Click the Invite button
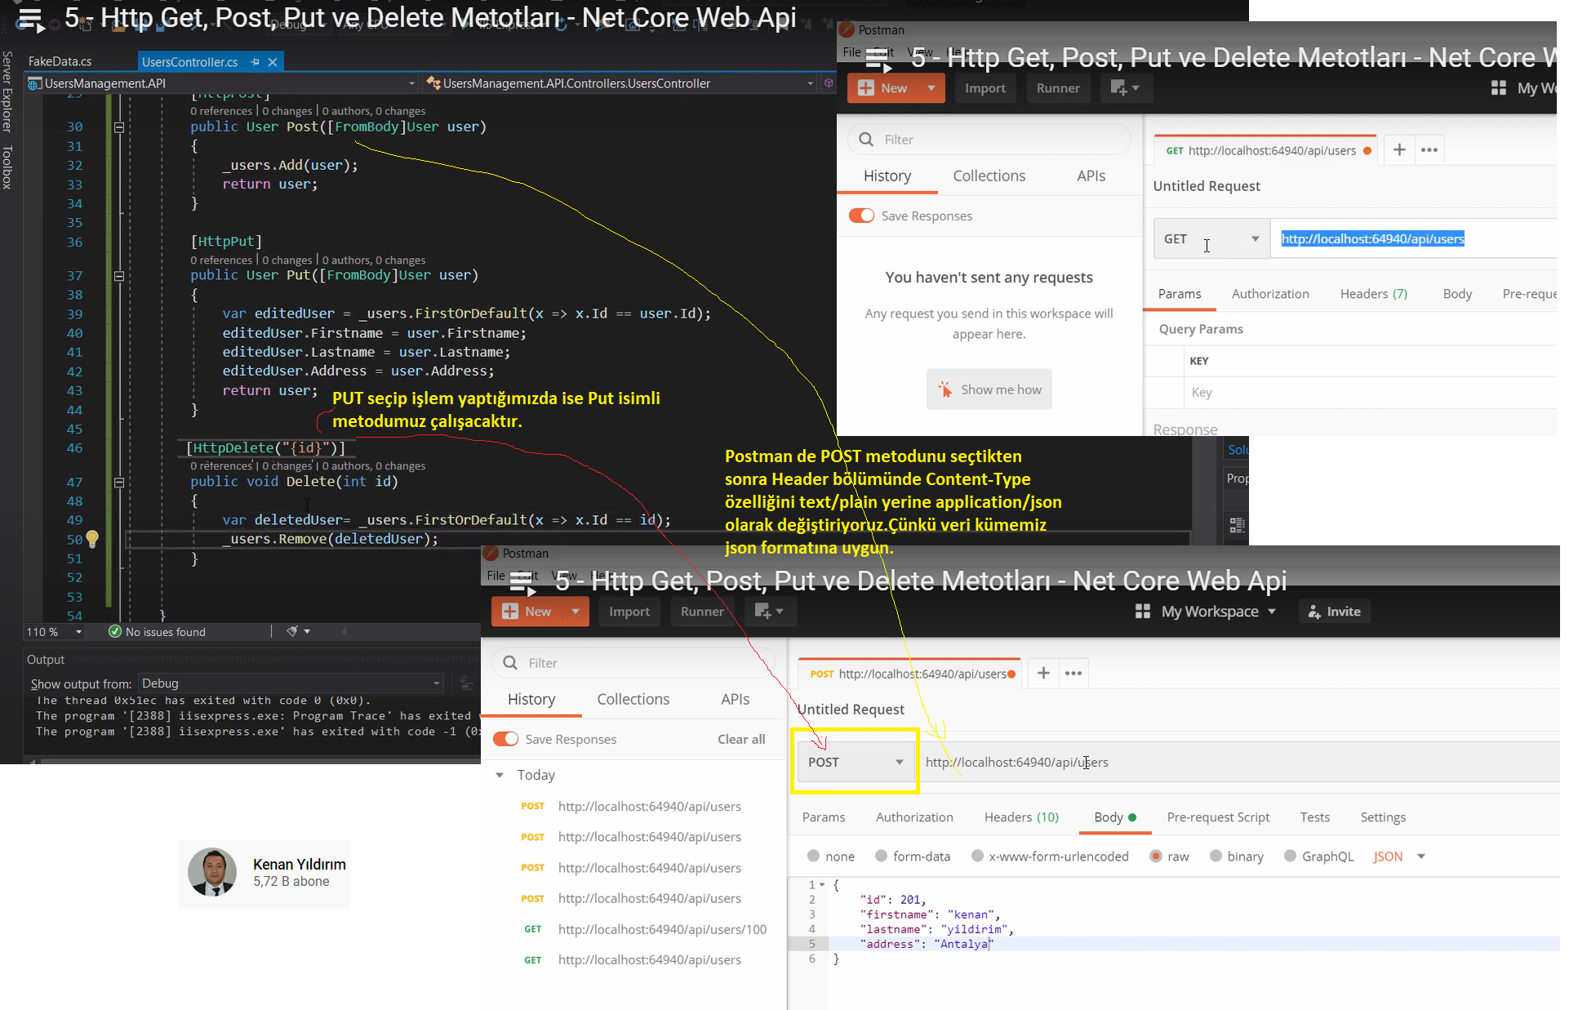Viewport: 1578px width, 1010px height. [1334, 612]
